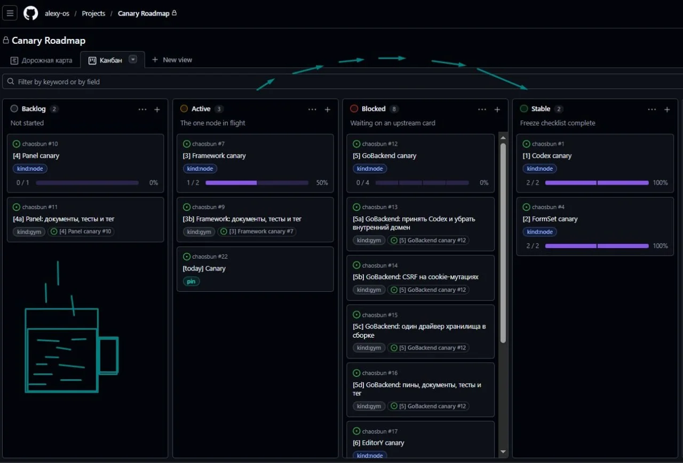Click the open-issue icon on chaosbun #22
683x463 pixels.
point(186,257)
